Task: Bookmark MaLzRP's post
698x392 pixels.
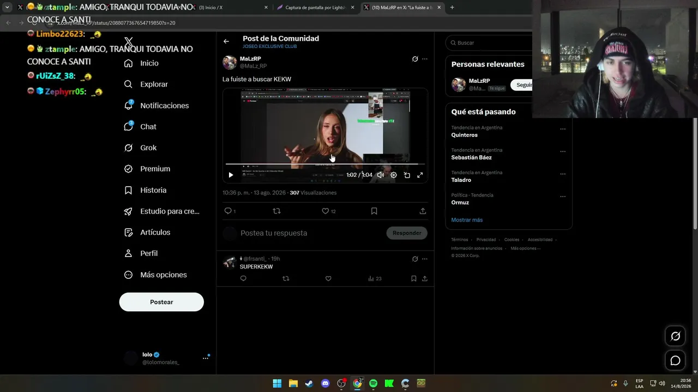Action: click(374, 211)
